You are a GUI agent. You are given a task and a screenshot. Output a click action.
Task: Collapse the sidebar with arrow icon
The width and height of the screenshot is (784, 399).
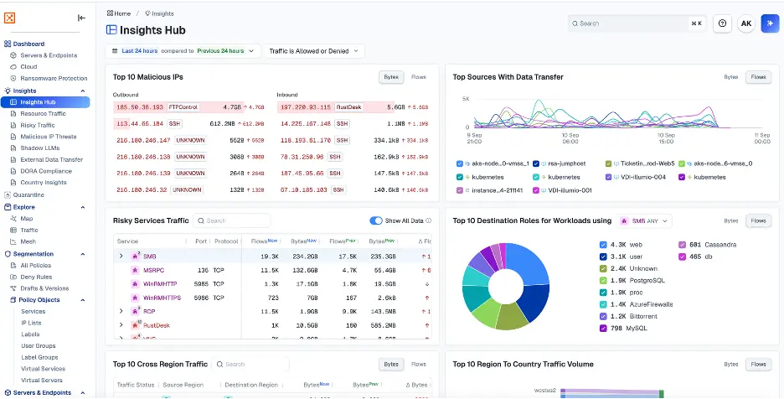point(81,18)
